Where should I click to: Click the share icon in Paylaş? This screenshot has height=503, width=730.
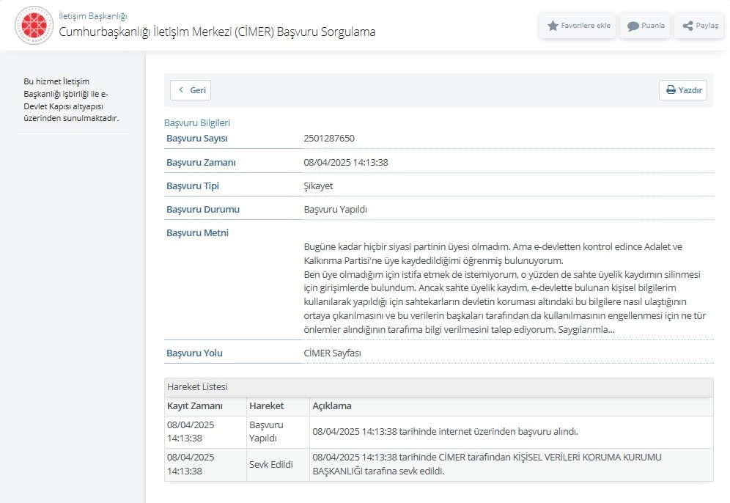point(687,26)
